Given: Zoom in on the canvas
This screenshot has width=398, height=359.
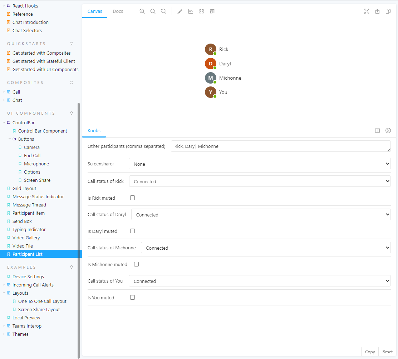Looking at the screenshot, I should (142, 11).
